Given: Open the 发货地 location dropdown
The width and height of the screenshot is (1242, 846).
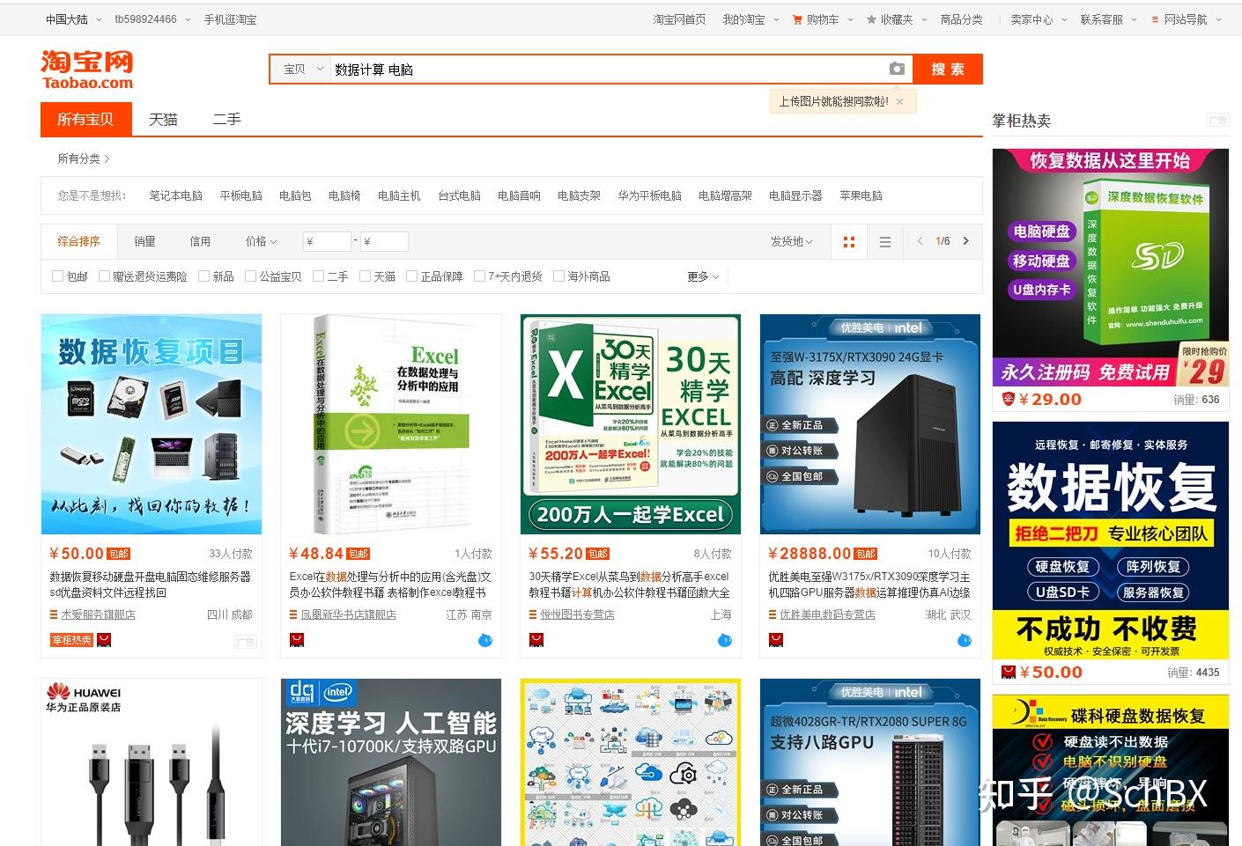Looking at the screenshot, I should [792, 241].
